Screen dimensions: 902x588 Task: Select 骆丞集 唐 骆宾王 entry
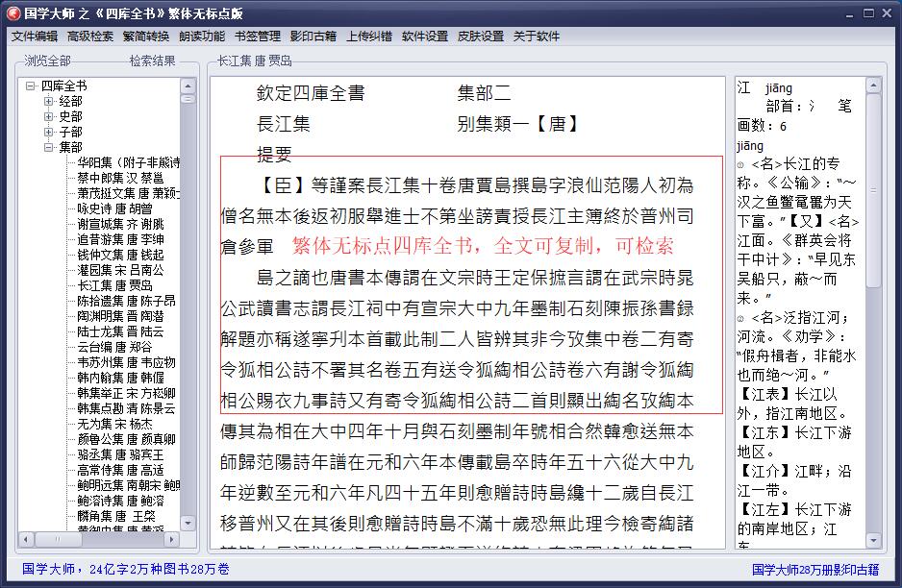pos(121,454)
